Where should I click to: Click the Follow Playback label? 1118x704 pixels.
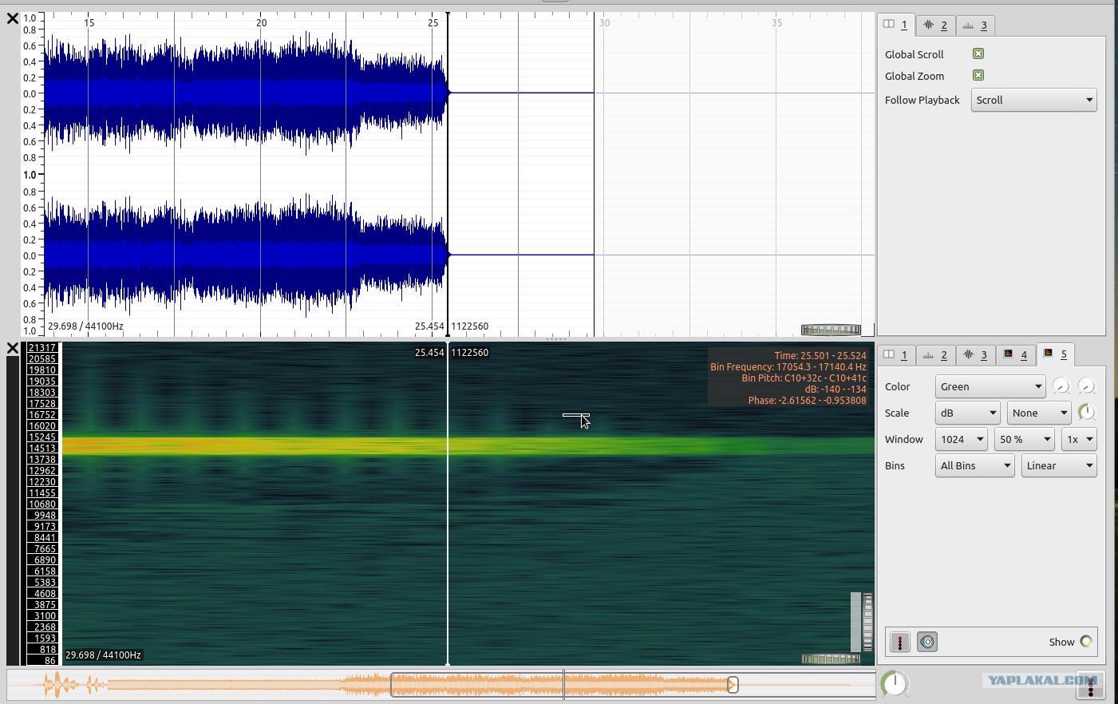click(922, 100)
